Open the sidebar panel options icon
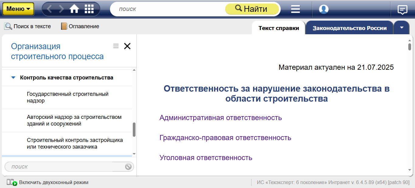Screen dimensions: 415x188 tap(116, 46)
